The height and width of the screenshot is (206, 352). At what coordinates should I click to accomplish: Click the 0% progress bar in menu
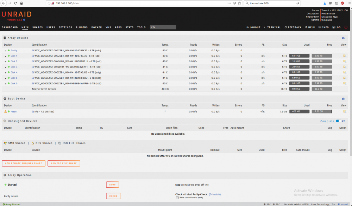coord(163,27)
